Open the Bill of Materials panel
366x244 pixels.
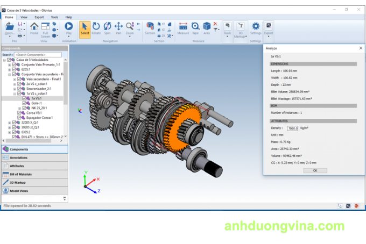[x=34, y=174]
